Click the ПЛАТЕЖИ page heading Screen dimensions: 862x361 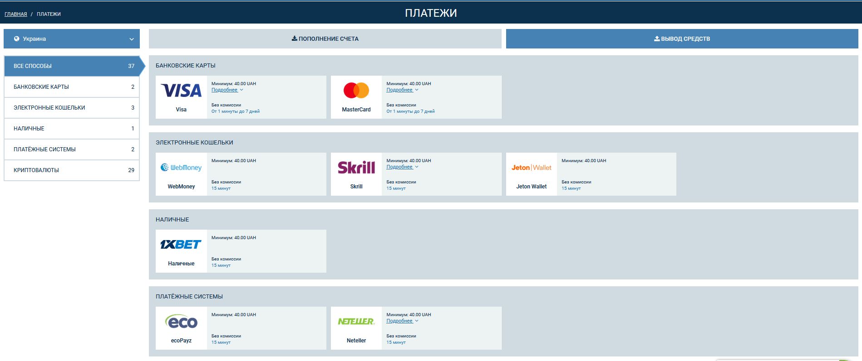431,13
